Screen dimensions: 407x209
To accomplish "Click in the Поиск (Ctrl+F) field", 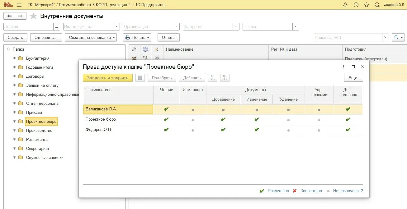I will click(x=348, y=37).
